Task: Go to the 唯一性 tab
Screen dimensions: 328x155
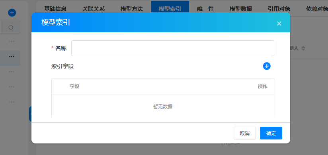Action: pyautogui.click(x=205, y=9)
